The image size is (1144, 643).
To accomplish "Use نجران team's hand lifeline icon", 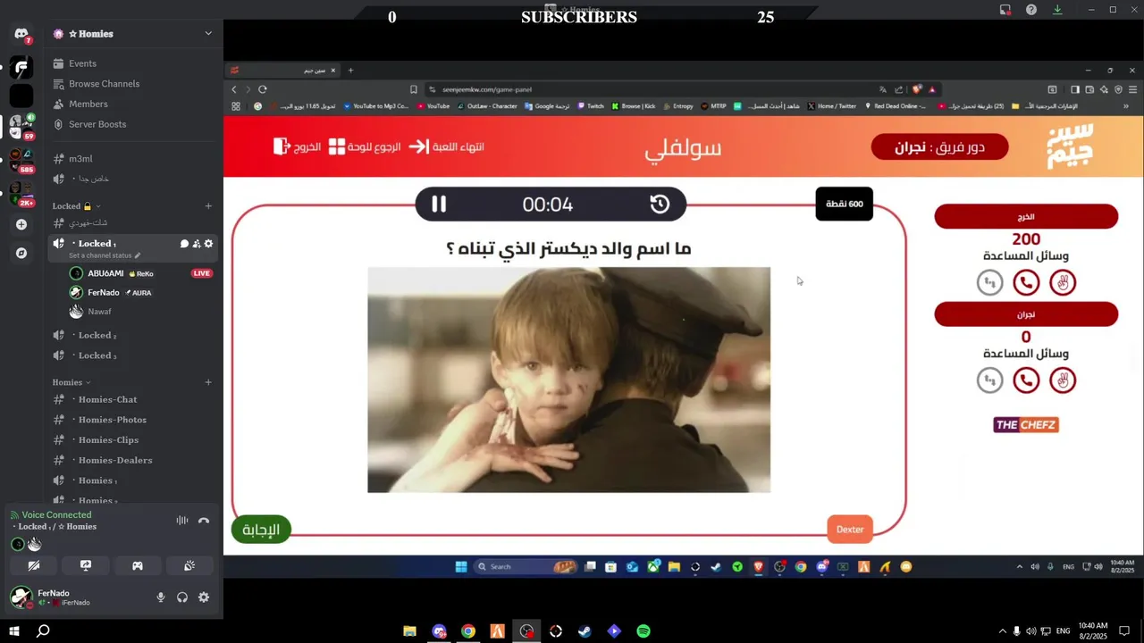I will [x=1063, y=380].
